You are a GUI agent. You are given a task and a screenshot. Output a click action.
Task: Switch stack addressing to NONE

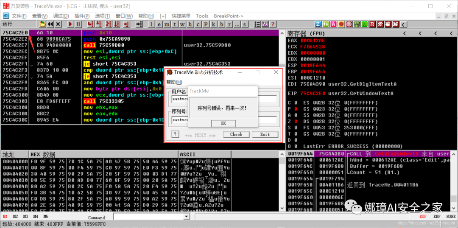pyautogui.click(x=451, y=217)
